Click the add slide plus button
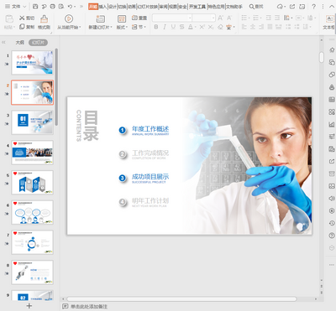Image resolution: width=336 pixels, height=311 pixels. [29, 306]
